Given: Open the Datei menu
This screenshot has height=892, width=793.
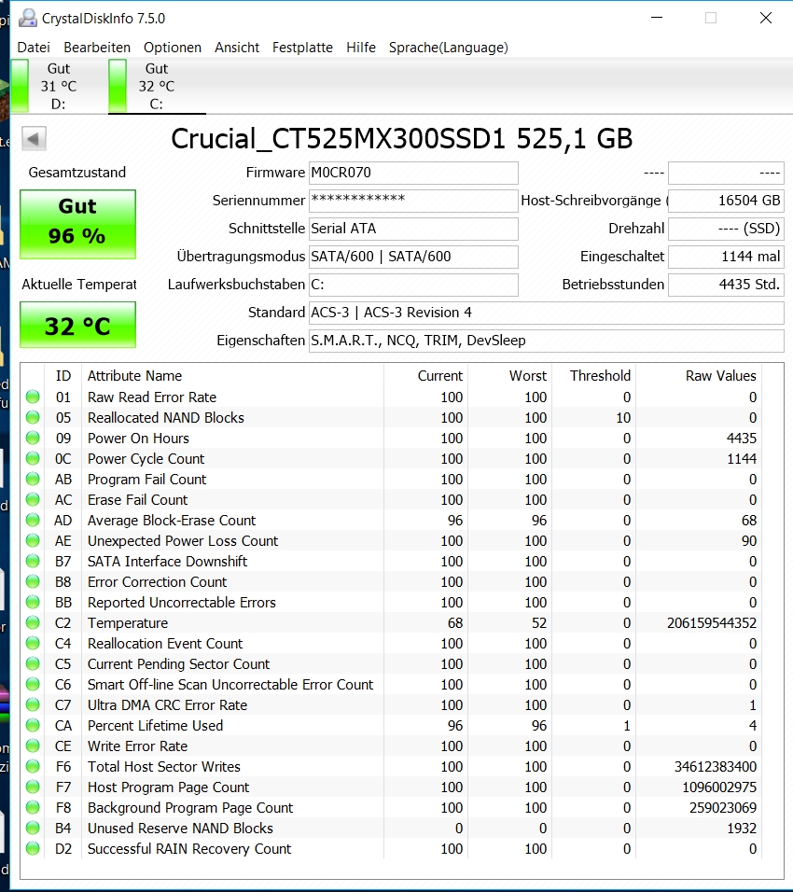Looking at the screenshot, I should pyautogui.click(x=34, y=48).
